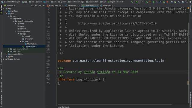Click Collapse All icon in Project panel
This screenshot has width=192, height=108.
(x=36, y=5)
